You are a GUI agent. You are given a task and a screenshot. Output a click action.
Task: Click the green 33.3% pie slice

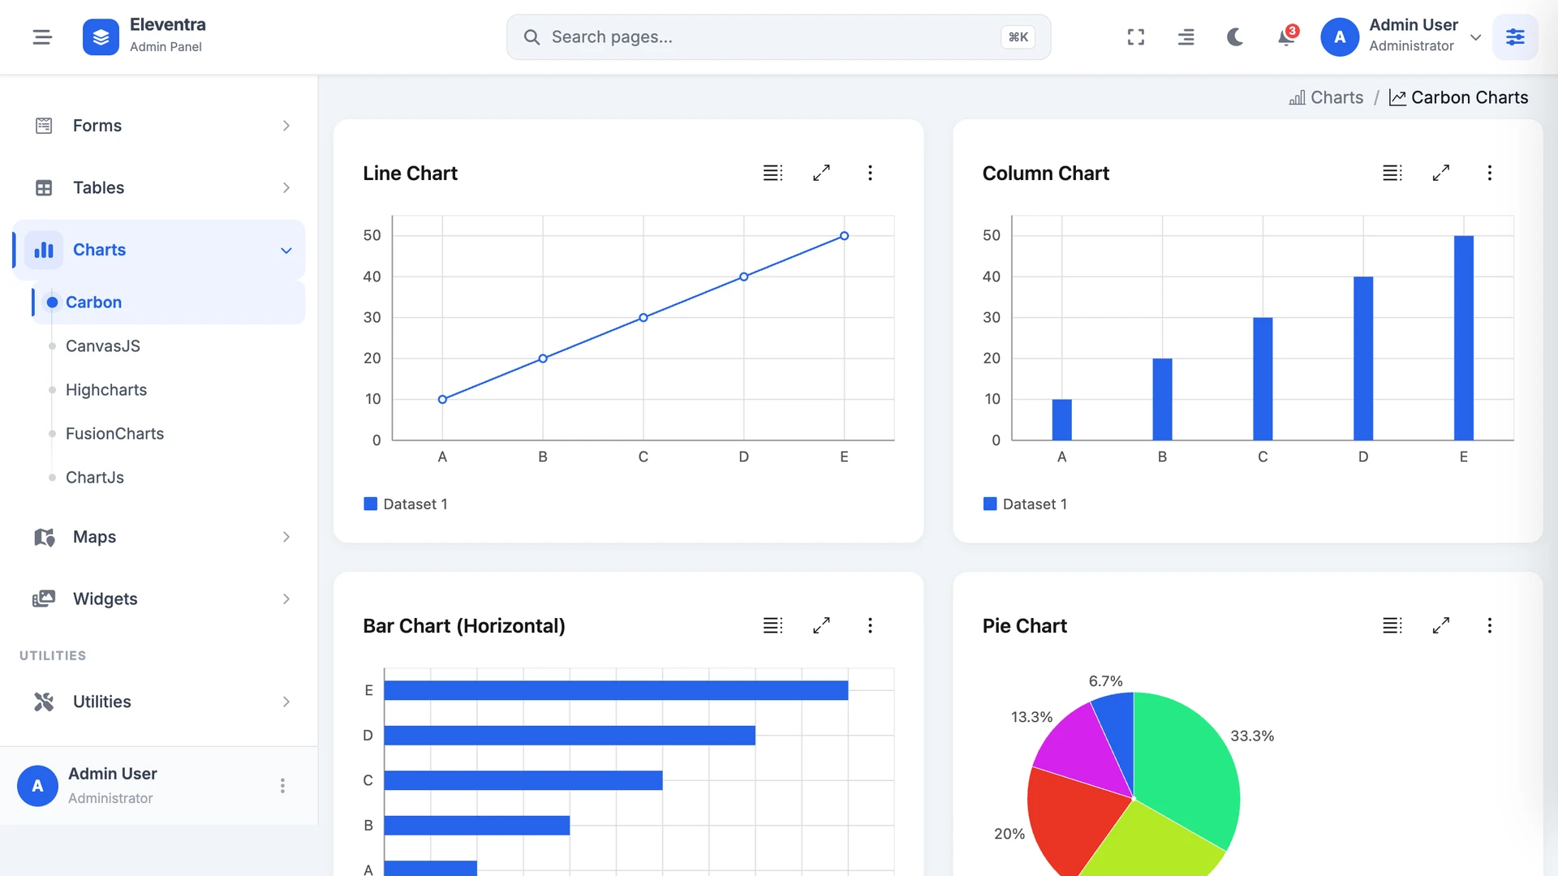(1189, 762)
